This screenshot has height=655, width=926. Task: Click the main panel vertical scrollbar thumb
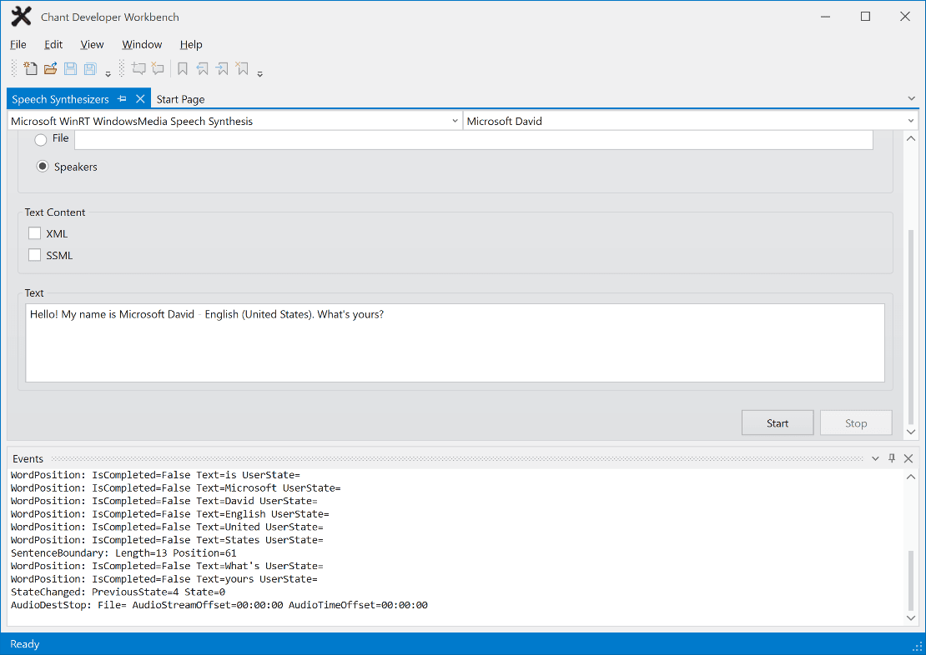[911, 327]
